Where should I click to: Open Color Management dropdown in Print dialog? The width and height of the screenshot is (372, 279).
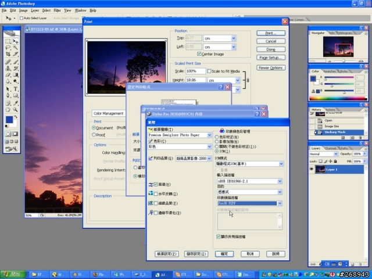tap(109, 113)
